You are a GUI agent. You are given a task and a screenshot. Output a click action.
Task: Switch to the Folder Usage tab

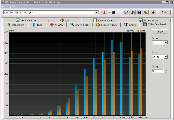106,25
